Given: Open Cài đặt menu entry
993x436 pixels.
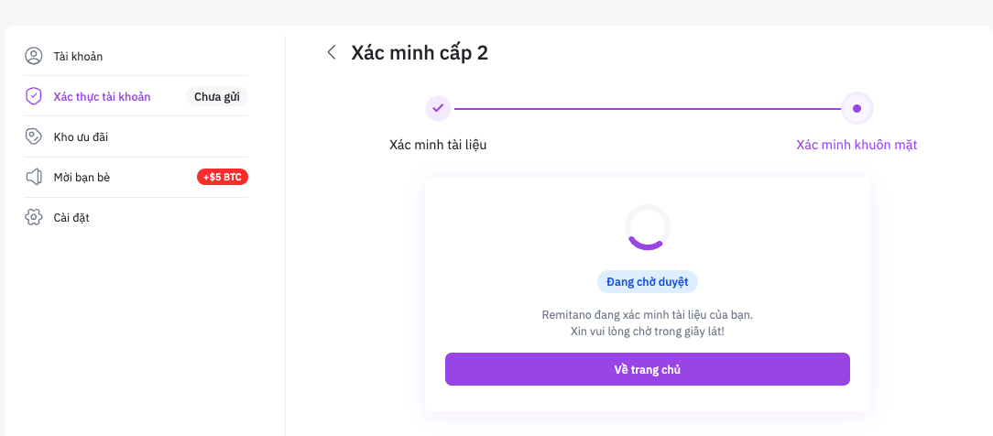Looking at the screenshot, I should 71,217.
